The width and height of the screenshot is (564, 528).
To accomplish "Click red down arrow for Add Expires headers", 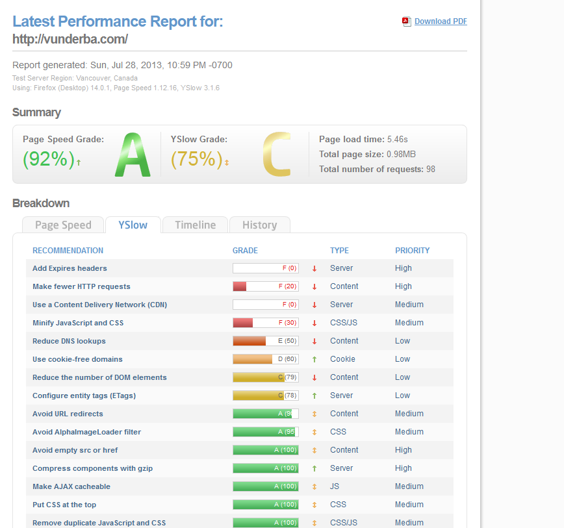I will point(314,268).
